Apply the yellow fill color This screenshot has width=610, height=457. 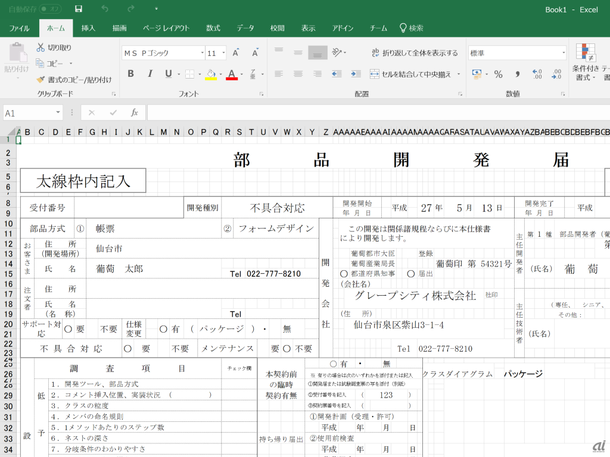pos(210,74)
